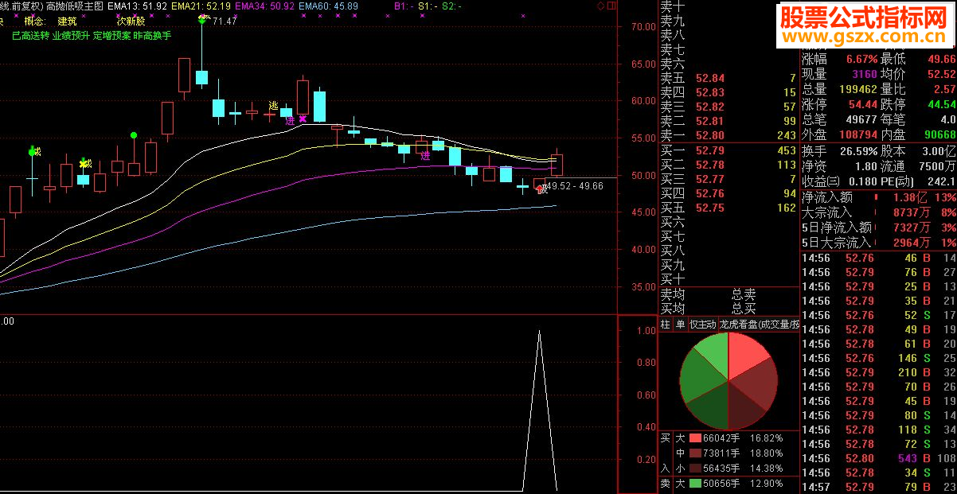Click the 大宗流入 8737万 row
This screenshot has width=957, height=494.
pyautogui.click(x=878, y=212)
